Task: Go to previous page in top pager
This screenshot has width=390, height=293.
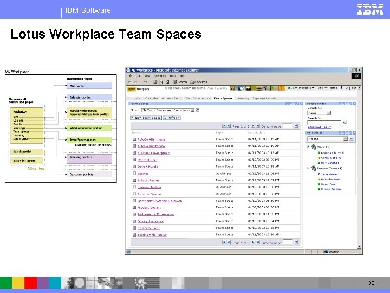Action: 229,126
